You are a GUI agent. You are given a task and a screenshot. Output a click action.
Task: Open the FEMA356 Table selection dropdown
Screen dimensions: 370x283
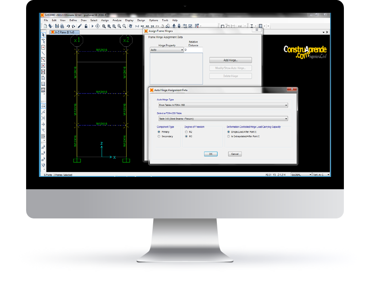click(223, 119)
